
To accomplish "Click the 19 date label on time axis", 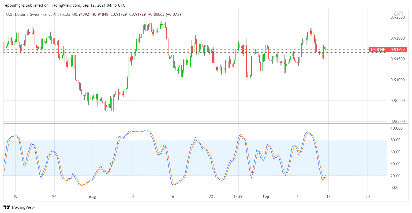I will [15, 197].
